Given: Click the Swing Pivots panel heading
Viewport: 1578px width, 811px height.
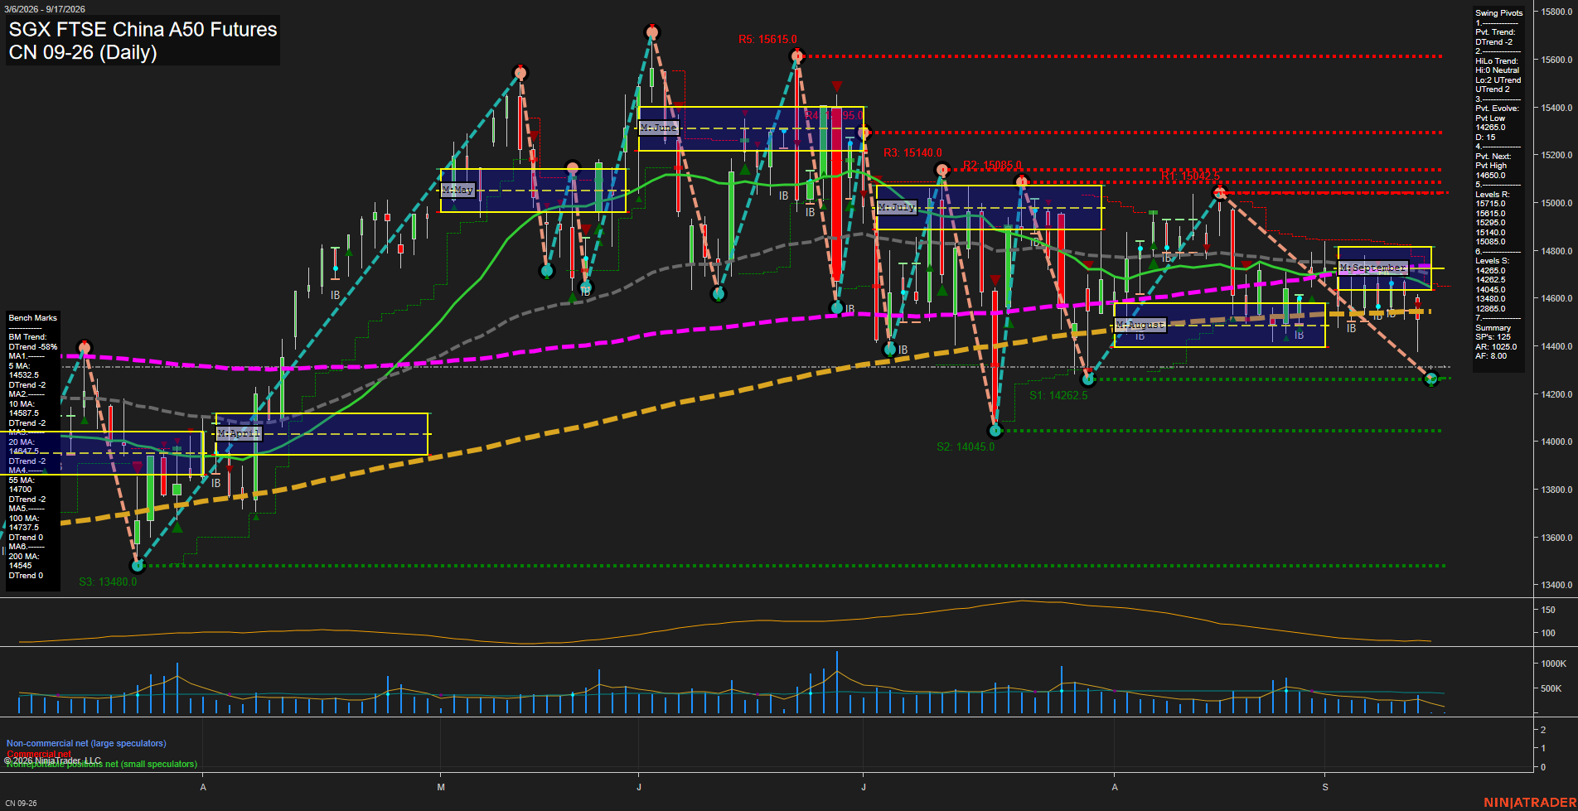Looking at the screenshot, I should [x=1498, y=13].
